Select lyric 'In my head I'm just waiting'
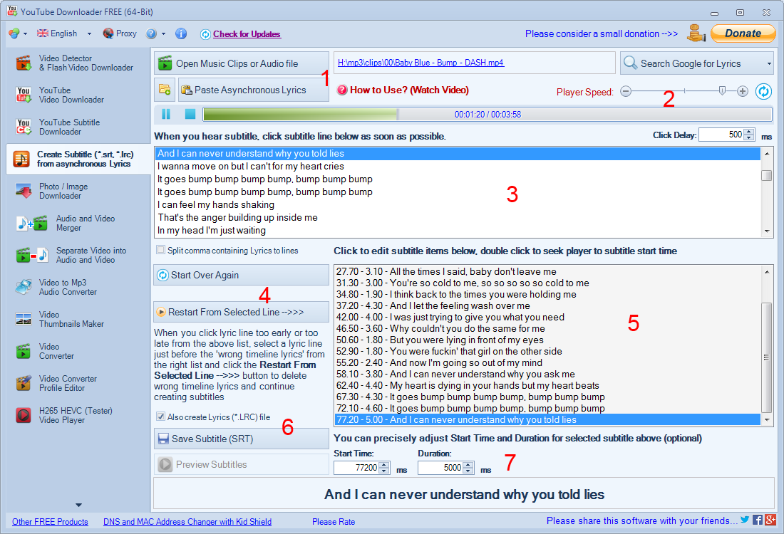 pos(458,230)
